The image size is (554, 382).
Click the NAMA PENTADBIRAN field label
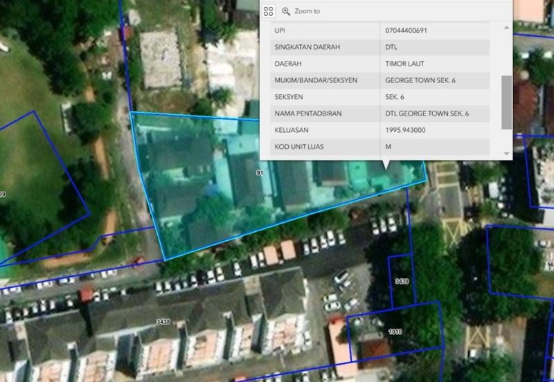308,113
